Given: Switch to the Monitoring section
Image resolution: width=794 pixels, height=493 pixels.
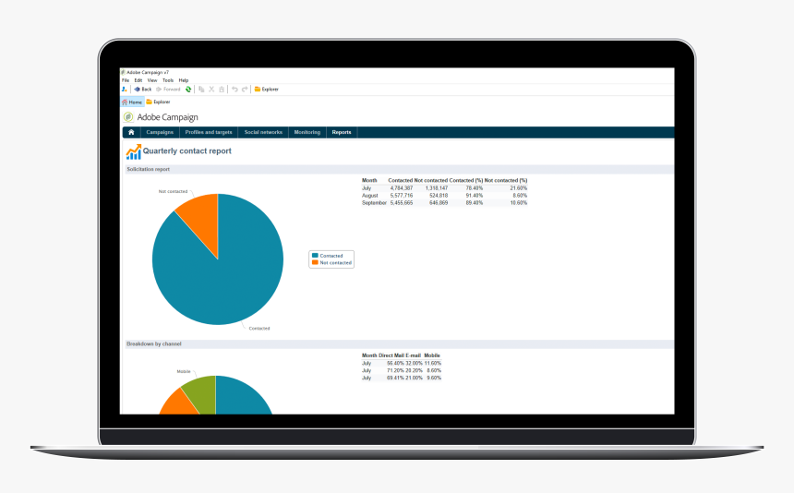Looking at the screenshot, I should click(x=307, y=132).
